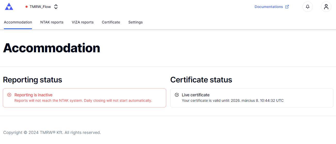
Task: Expand the TMRW_Flow switcher chevron
Action: [56, 7]
